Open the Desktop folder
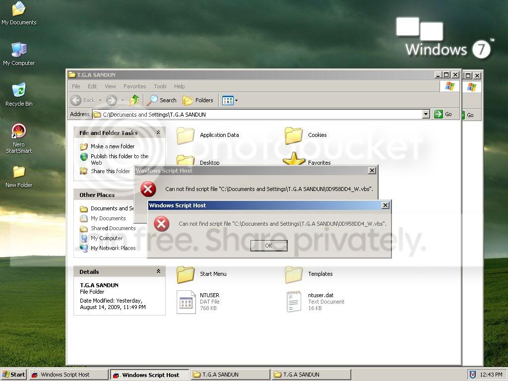 (x=198, y=160)
